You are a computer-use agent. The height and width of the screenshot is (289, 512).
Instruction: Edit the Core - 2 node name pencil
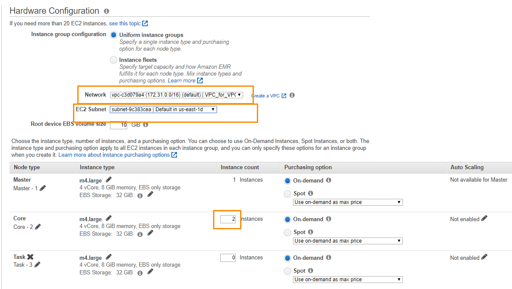[38, 227]
